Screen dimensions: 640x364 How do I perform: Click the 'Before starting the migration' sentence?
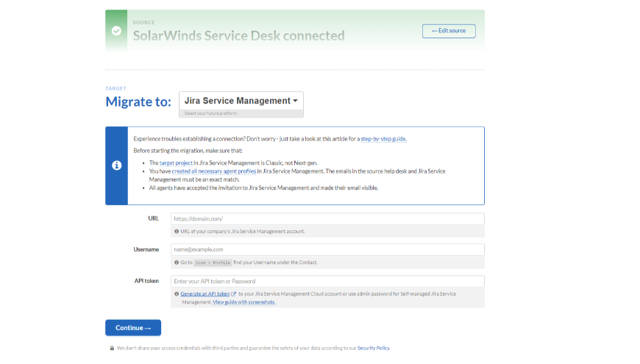coord(188,151)
